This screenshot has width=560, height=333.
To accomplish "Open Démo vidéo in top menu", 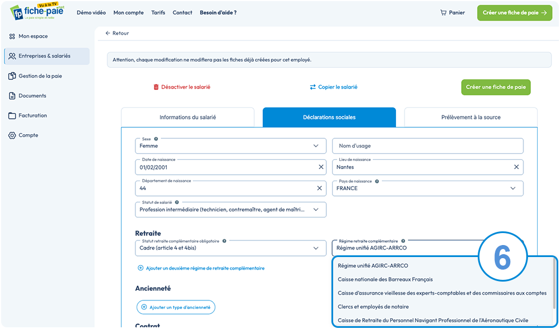I will click(91, 13).
